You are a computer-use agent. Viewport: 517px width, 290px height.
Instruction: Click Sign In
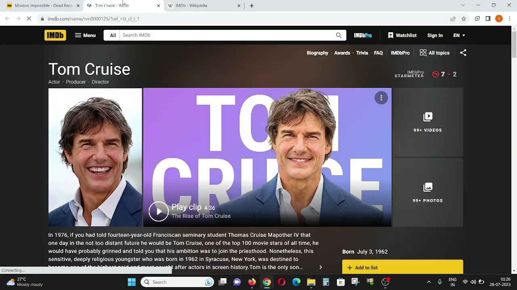tap(435, 35)
